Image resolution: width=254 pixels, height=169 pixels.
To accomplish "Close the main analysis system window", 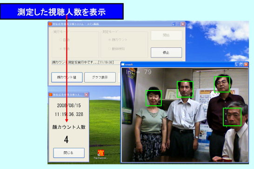I will tap(183, 24).
